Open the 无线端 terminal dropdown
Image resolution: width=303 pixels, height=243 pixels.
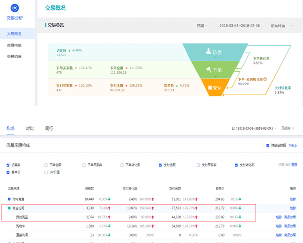pos(288,128)
